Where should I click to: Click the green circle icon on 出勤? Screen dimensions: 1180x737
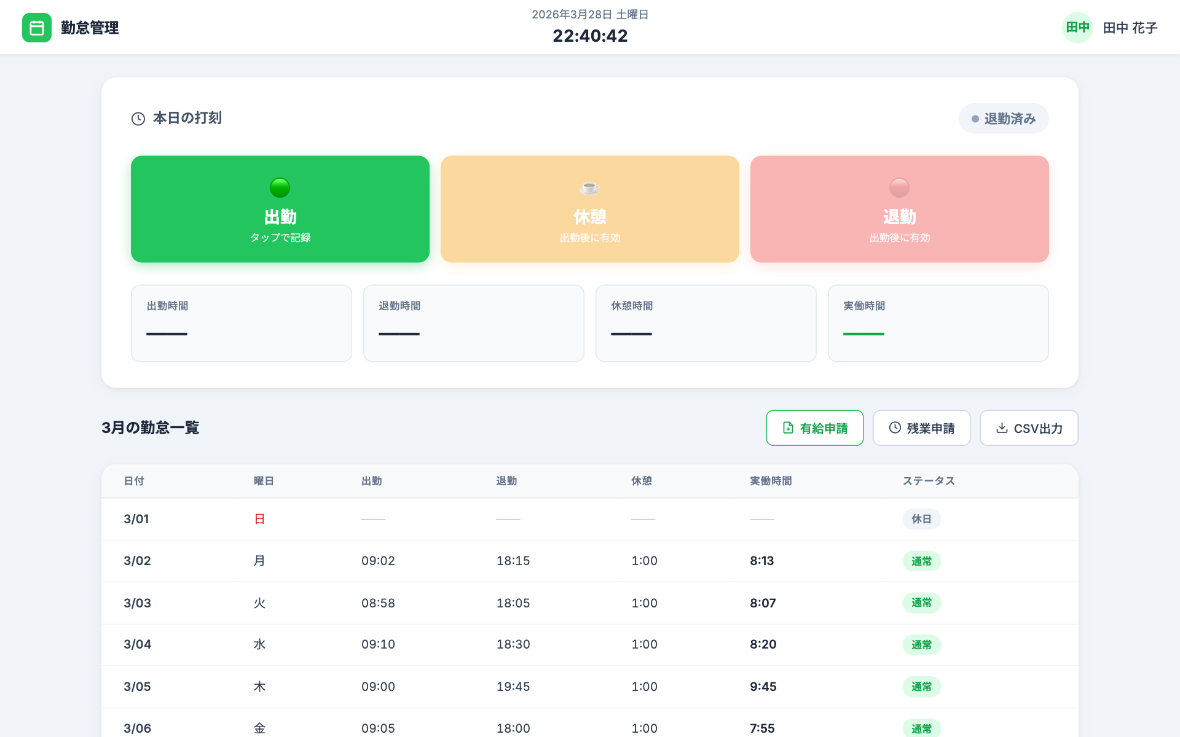pos(280,187)
